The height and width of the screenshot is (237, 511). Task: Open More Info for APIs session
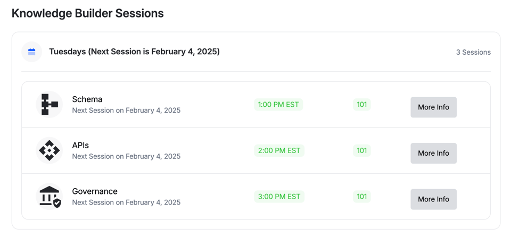point(433,153)
